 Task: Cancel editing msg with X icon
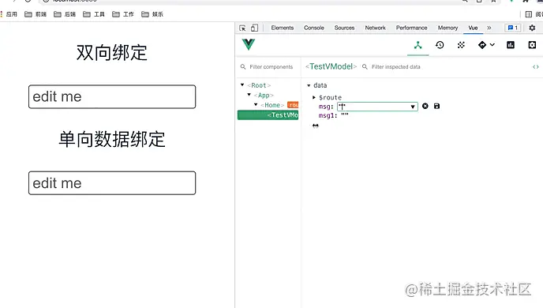click(425, 106)
